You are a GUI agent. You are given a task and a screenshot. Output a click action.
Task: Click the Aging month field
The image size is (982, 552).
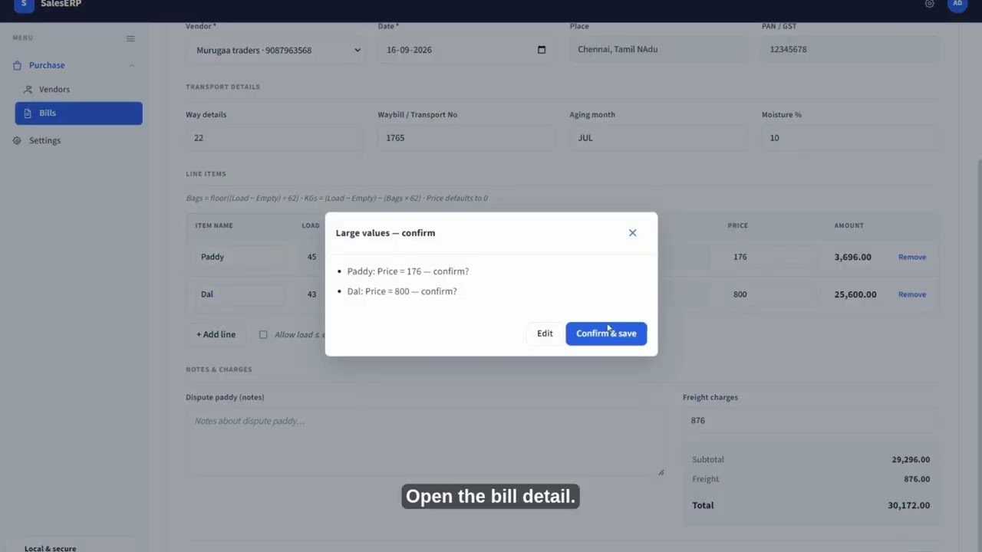click(659, 138)
